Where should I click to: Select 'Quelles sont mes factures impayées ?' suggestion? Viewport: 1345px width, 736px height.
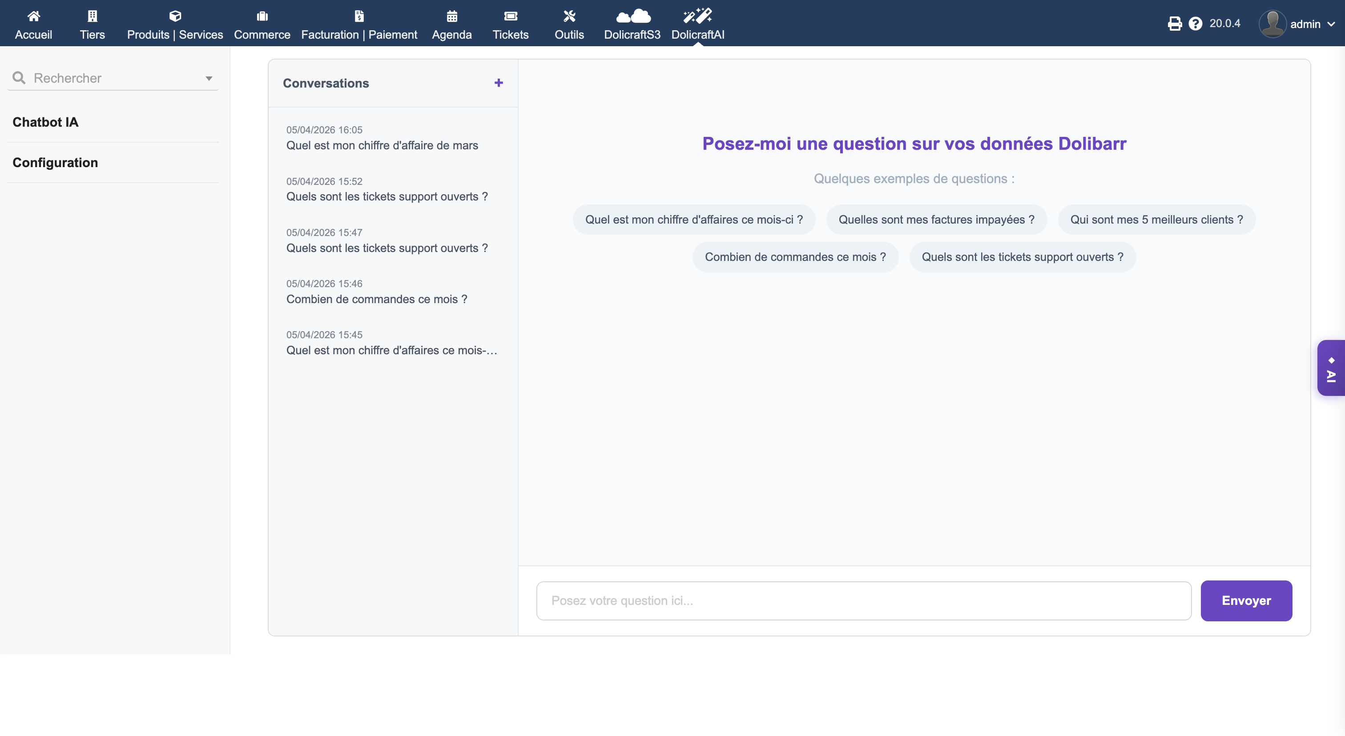coord(936,220)
